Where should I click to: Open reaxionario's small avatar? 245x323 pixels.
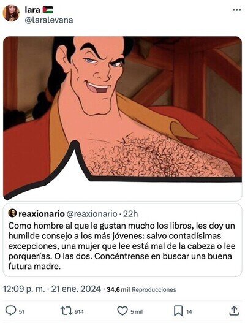[x=12, y=213]
